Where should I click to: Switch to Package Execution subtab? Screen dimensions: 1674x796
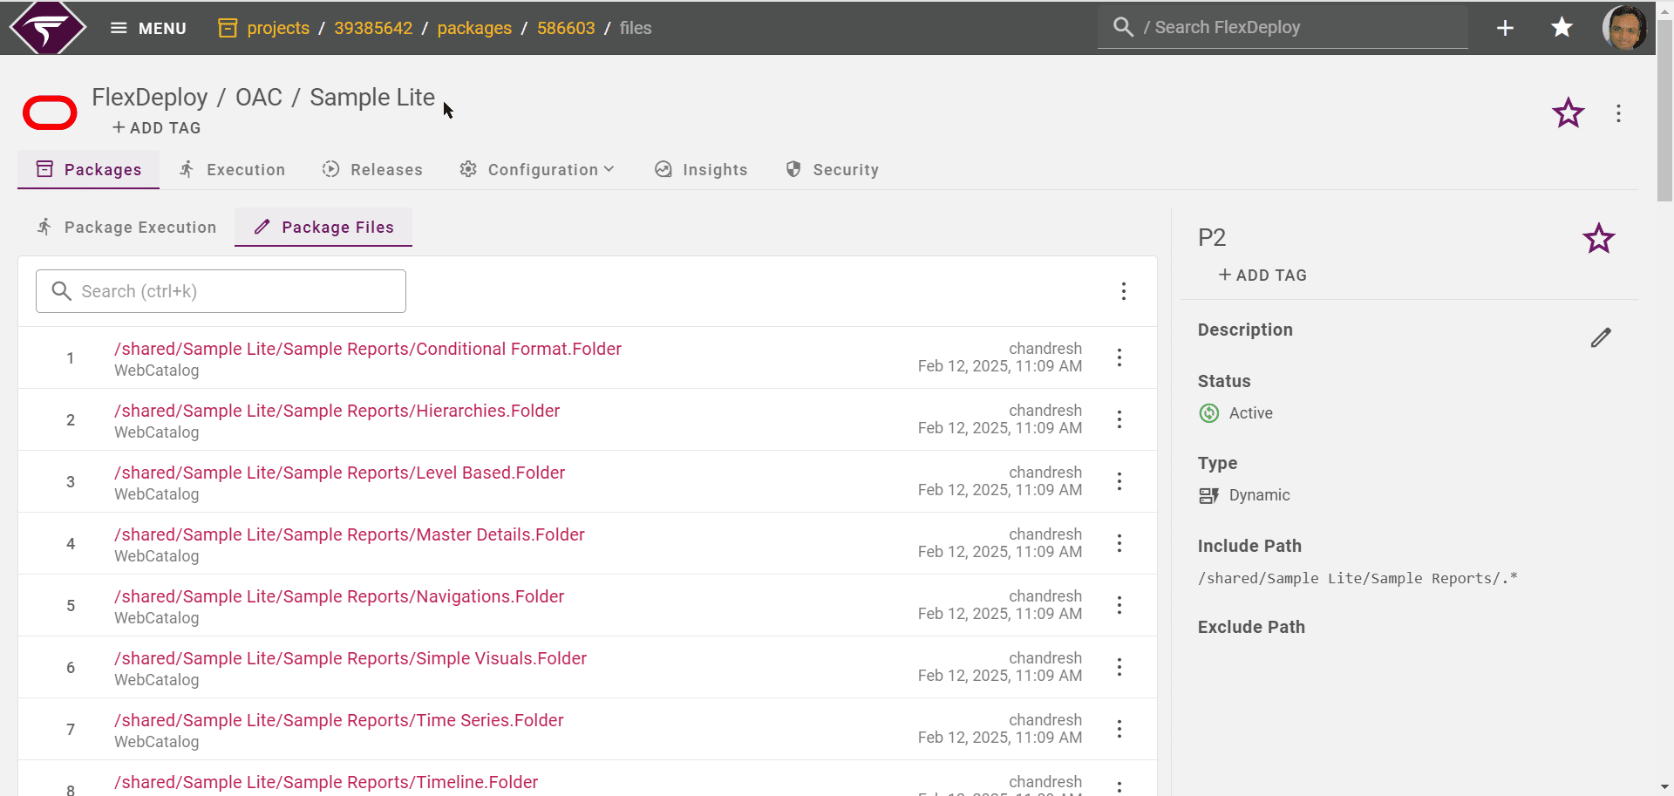126,227
